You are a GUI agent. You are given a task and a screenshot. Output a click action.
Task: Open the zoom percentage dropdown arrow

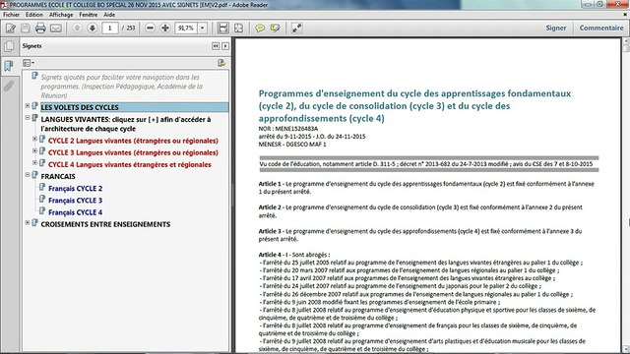point(203,29)
